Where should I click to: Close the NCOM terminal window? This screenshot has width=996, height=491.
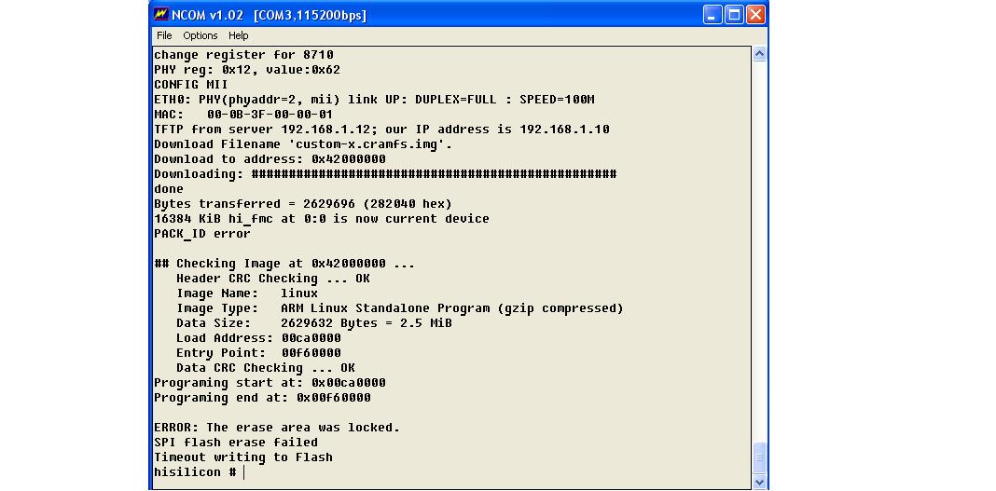755,15
